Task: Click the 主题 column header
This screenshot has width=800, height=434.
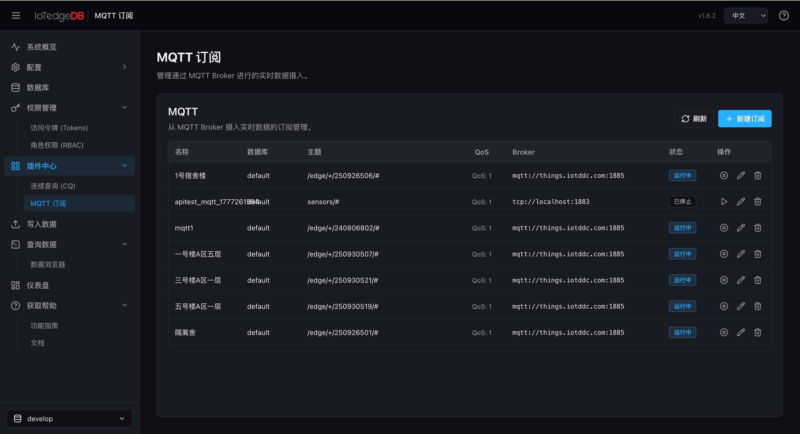Action: pos(314,152)
